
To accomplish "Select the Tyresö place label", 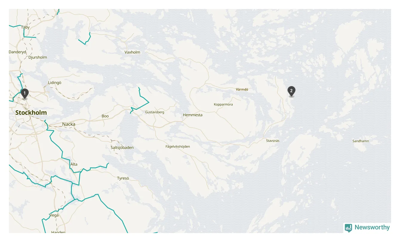I will pos(123,178).
